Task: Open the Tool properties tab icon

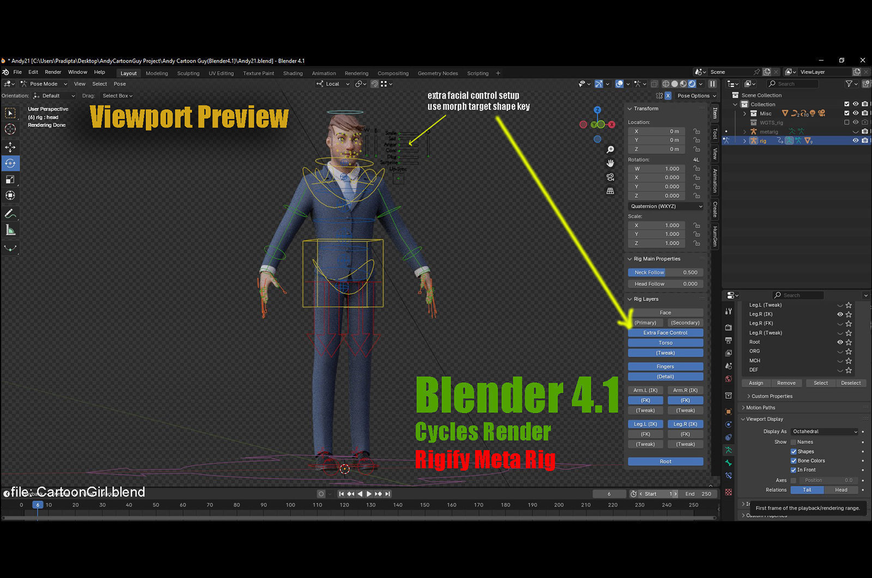Action: coord(729,311)
